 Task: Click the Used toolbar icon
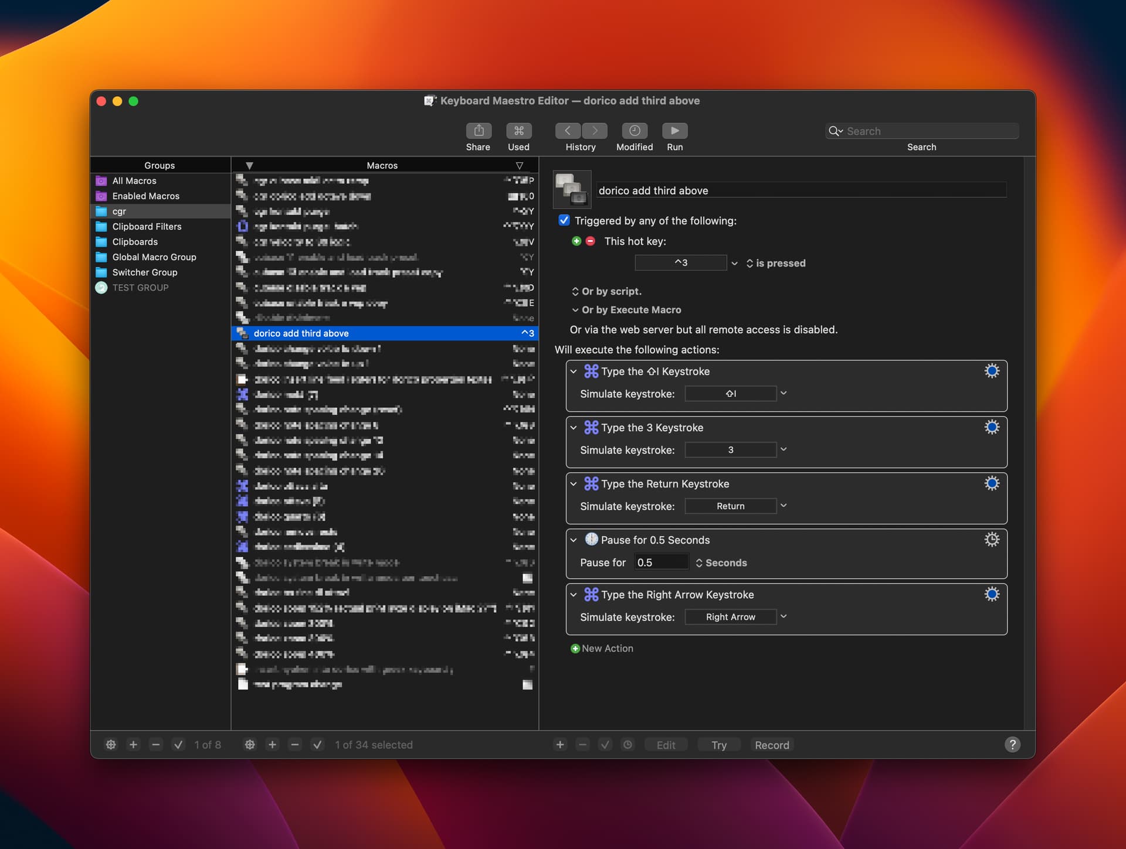coord(518,131)
